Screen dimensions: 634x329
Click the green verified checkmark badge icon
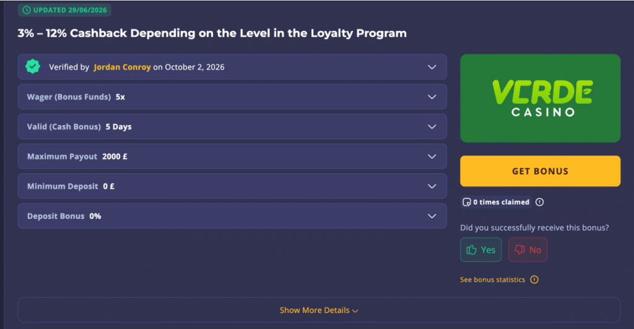click(x=33, y=67)
